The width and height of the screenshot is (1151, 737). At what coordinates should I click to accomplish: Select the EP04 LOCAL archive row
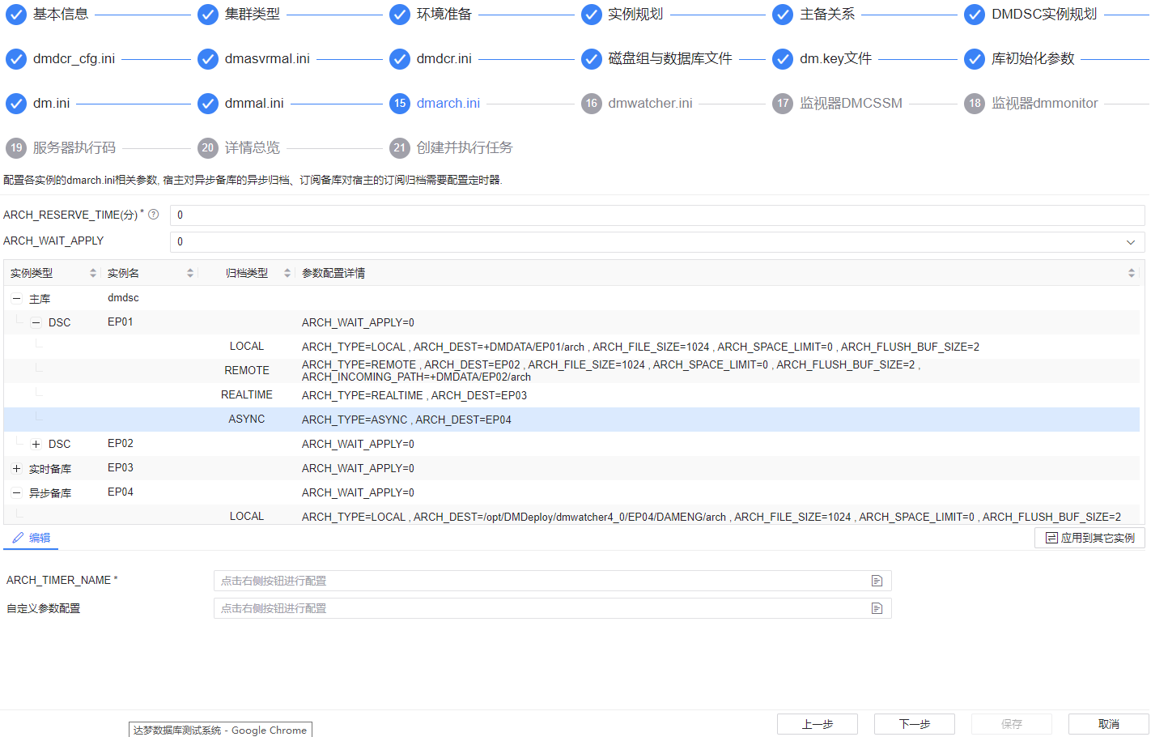pos(571,515)
